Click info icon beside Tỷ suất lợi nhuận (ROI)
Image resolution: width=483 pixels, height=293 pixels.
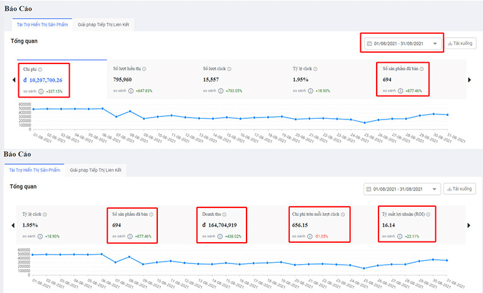click(x=433, y=214)
